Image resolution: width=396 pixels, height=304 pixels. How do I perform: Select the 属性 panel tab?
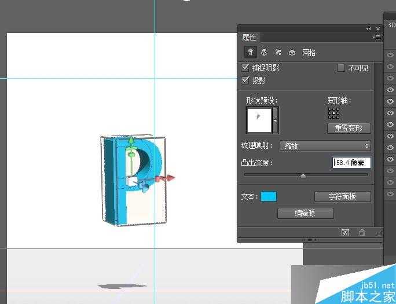pyautogui.click(x=250, y=38)
